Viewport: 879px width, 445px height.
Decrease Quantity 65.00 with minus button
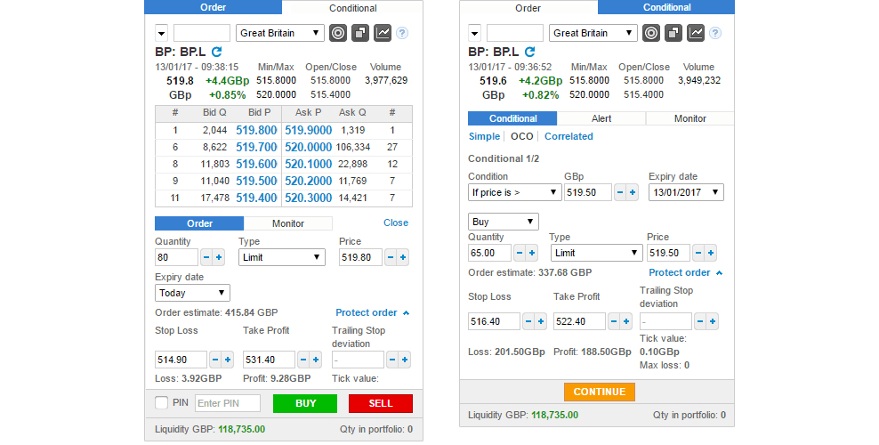coord(520,253)
